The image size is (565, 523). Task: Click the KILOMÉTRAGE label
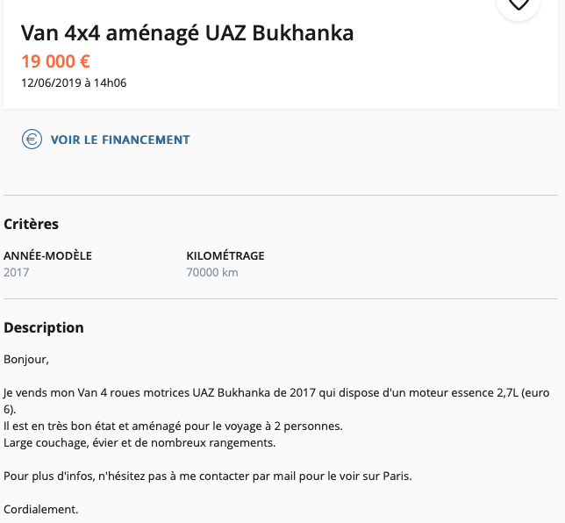coord(225,256)
